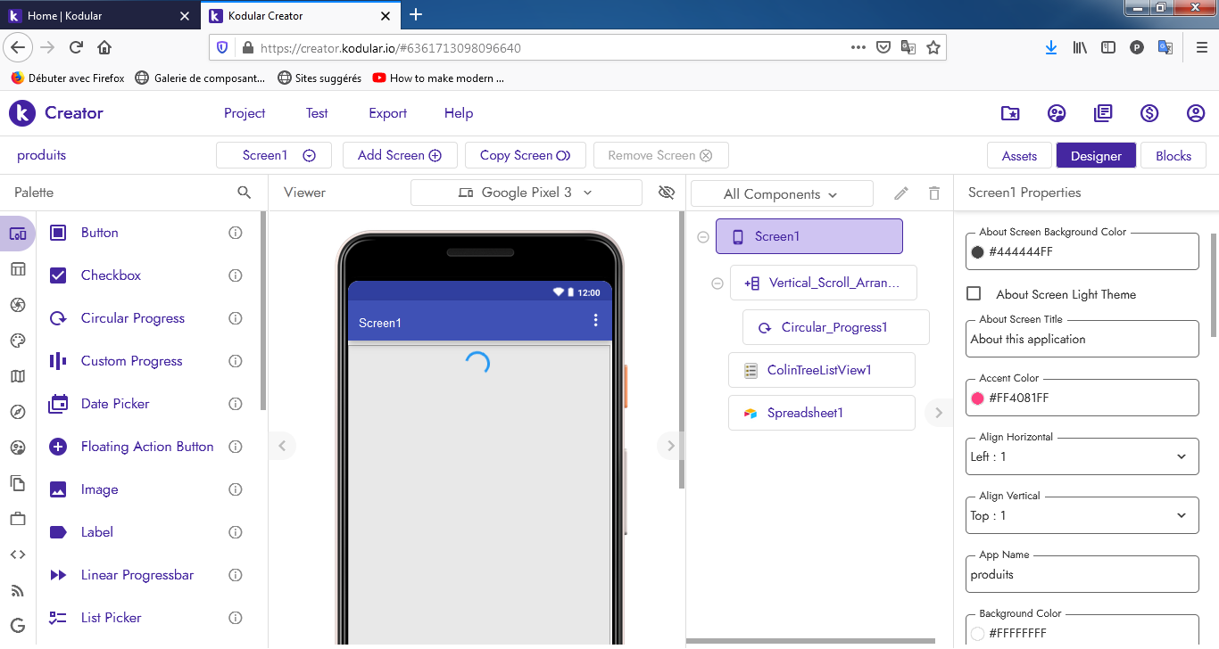Viewport: 1219px width, 649px height.
Task: Click the Accent Color pink swatch
Action: click(x=978, y=398)
